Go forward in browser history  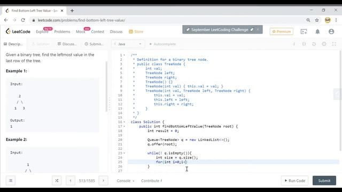point(14,20)
